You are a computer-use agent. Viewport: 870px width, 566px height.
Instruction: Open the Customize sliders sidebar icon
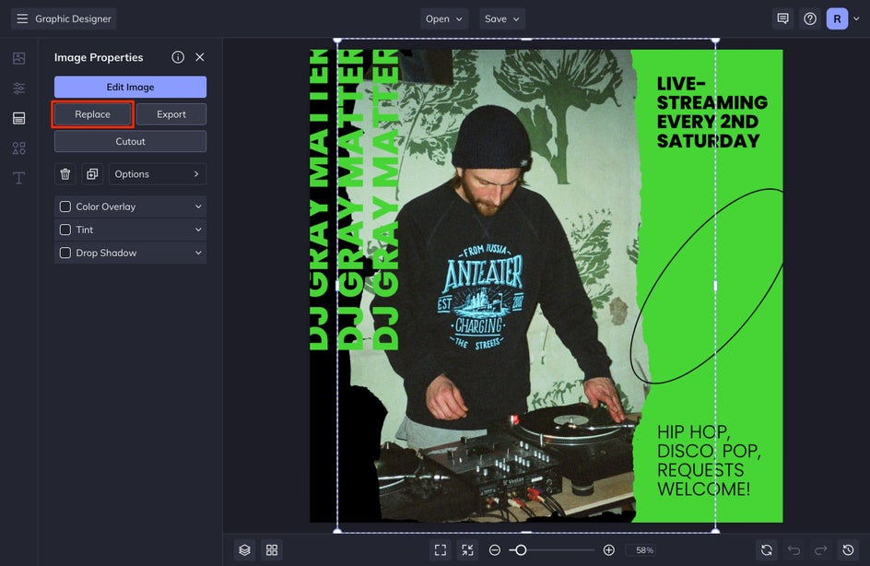tap(18, 88)
